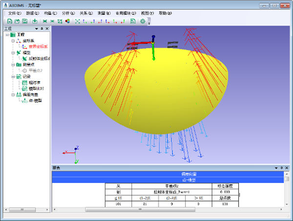Collapse the 记录 tree node

pos(13,76)
